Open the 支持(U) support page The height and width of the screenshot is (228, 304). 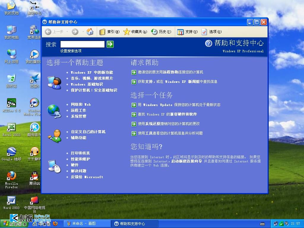187,32
